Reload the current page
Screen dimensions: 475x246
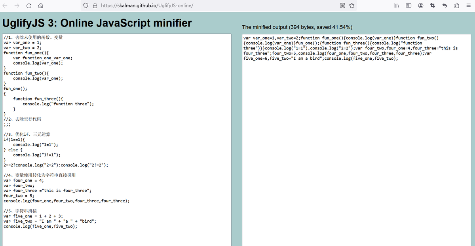(29, 6)
